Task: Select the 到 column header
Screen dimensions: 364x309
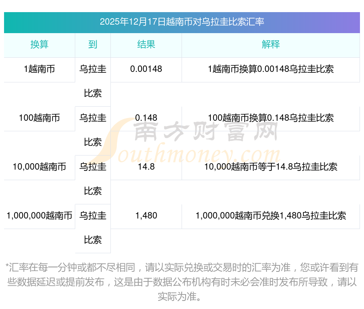Action: 93,44
